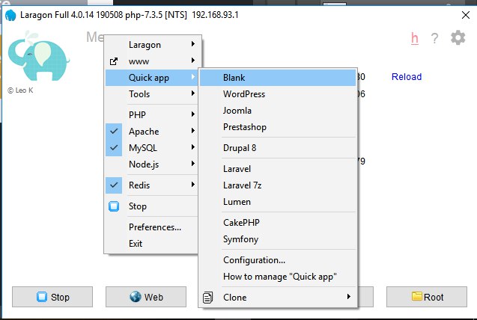The image size is (477, 320).
Task: Open settings via the gear icon
Action: coord(458,38)
